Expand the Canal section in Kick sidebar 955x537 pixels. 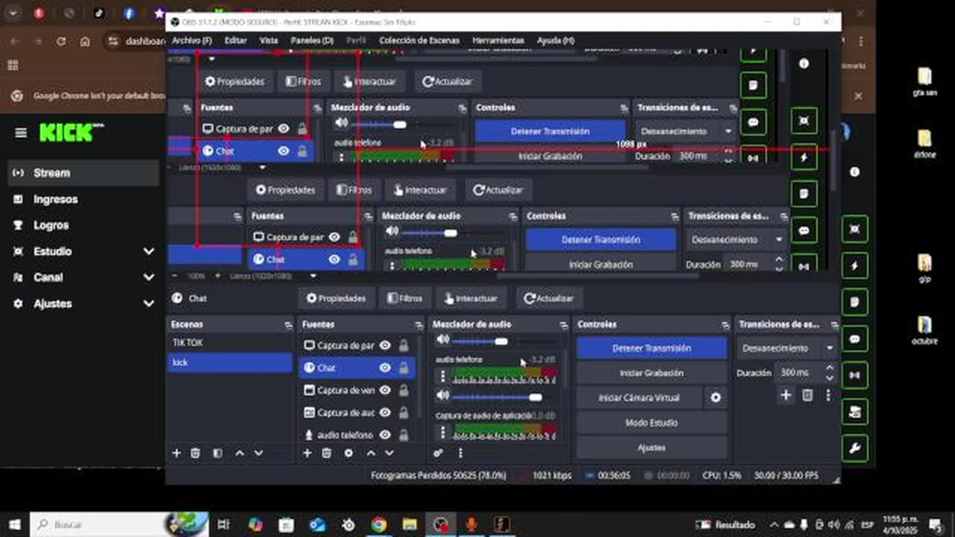pyautogui.click(x=148, y=277)
